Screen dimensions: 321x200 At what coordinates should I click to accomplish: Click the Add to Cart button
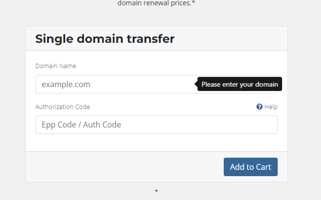coord(250,167)
